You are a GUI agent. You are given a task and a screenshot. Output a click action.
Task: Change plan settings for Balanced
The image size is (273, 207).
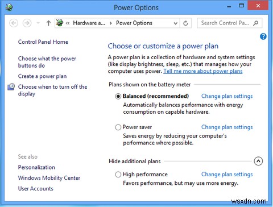tap(227, 96)
